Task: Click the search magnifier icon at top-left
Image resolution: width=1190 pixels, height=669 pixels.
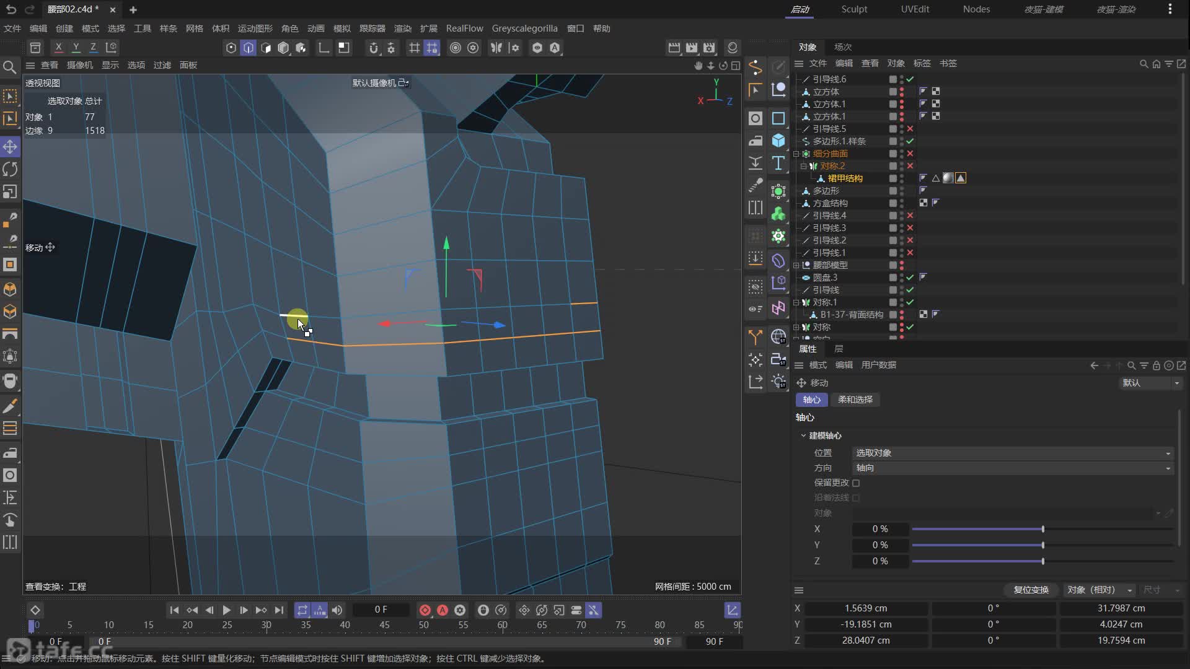Action: click(10, 67)
